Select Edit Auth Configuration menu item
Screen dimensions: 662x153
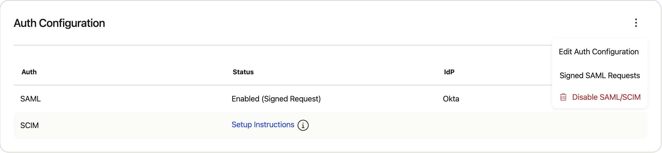(x=599, y=52)
